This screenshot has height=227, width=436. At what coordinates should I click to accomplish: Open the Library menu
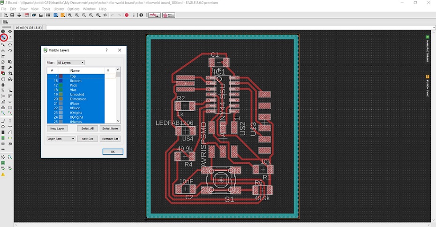[59, 9]
